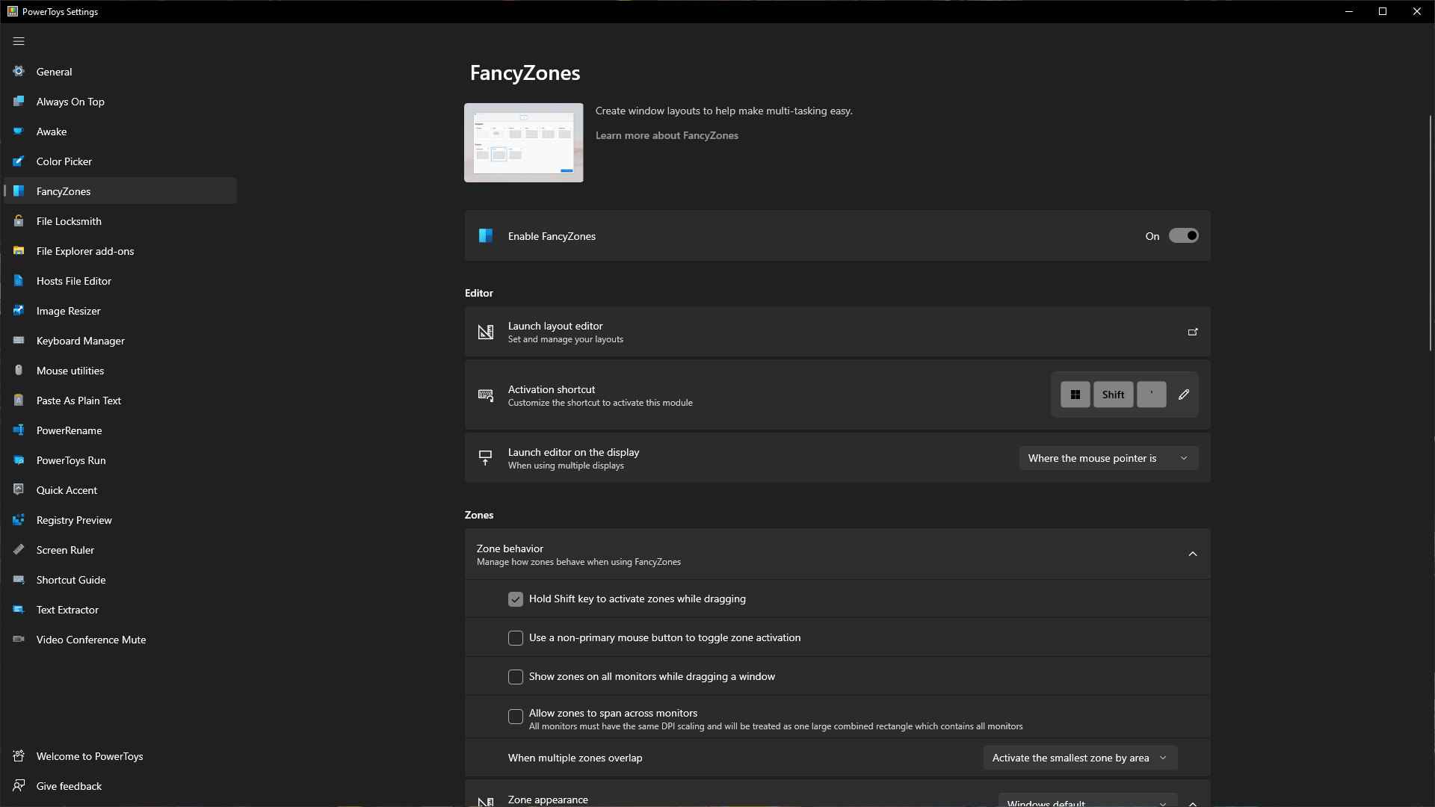Screen dimensions: 1435x807
Task: Open the Launch editor on the display dropdown
Action: [1108, 458]
